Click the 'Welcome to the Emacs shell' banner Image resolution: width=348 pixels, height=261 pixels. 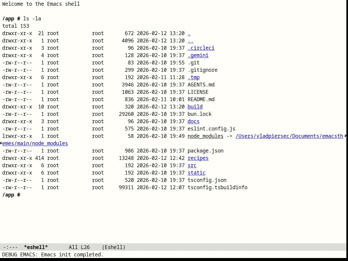[41, 4]
